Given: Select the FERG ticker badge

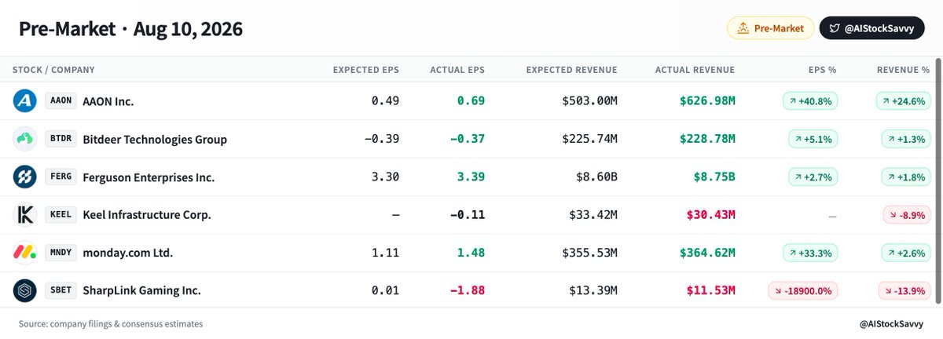Looking at the screenshot, I should coord(61,177).
